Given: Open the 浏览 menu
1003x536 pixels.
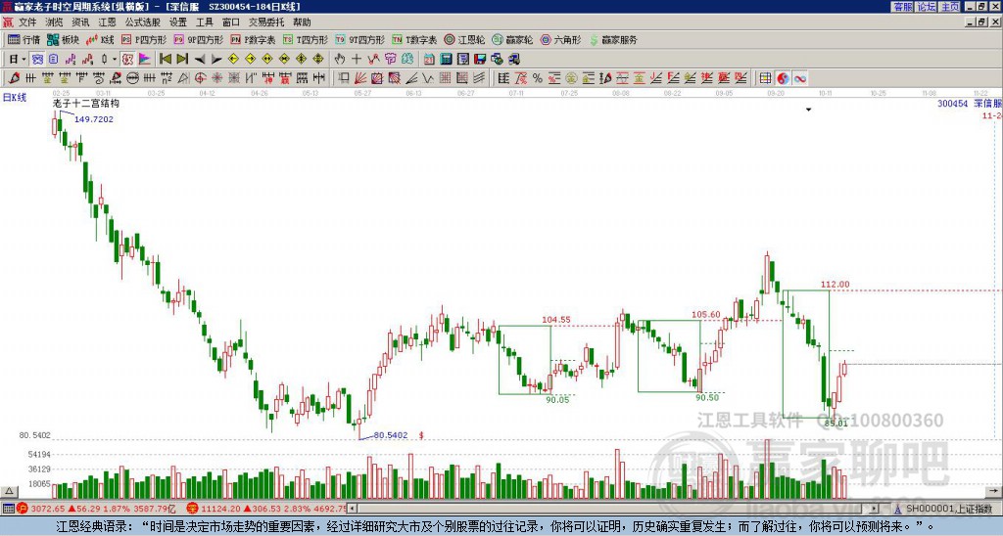Looking at the screenshot, I should (x=54, y=22).
